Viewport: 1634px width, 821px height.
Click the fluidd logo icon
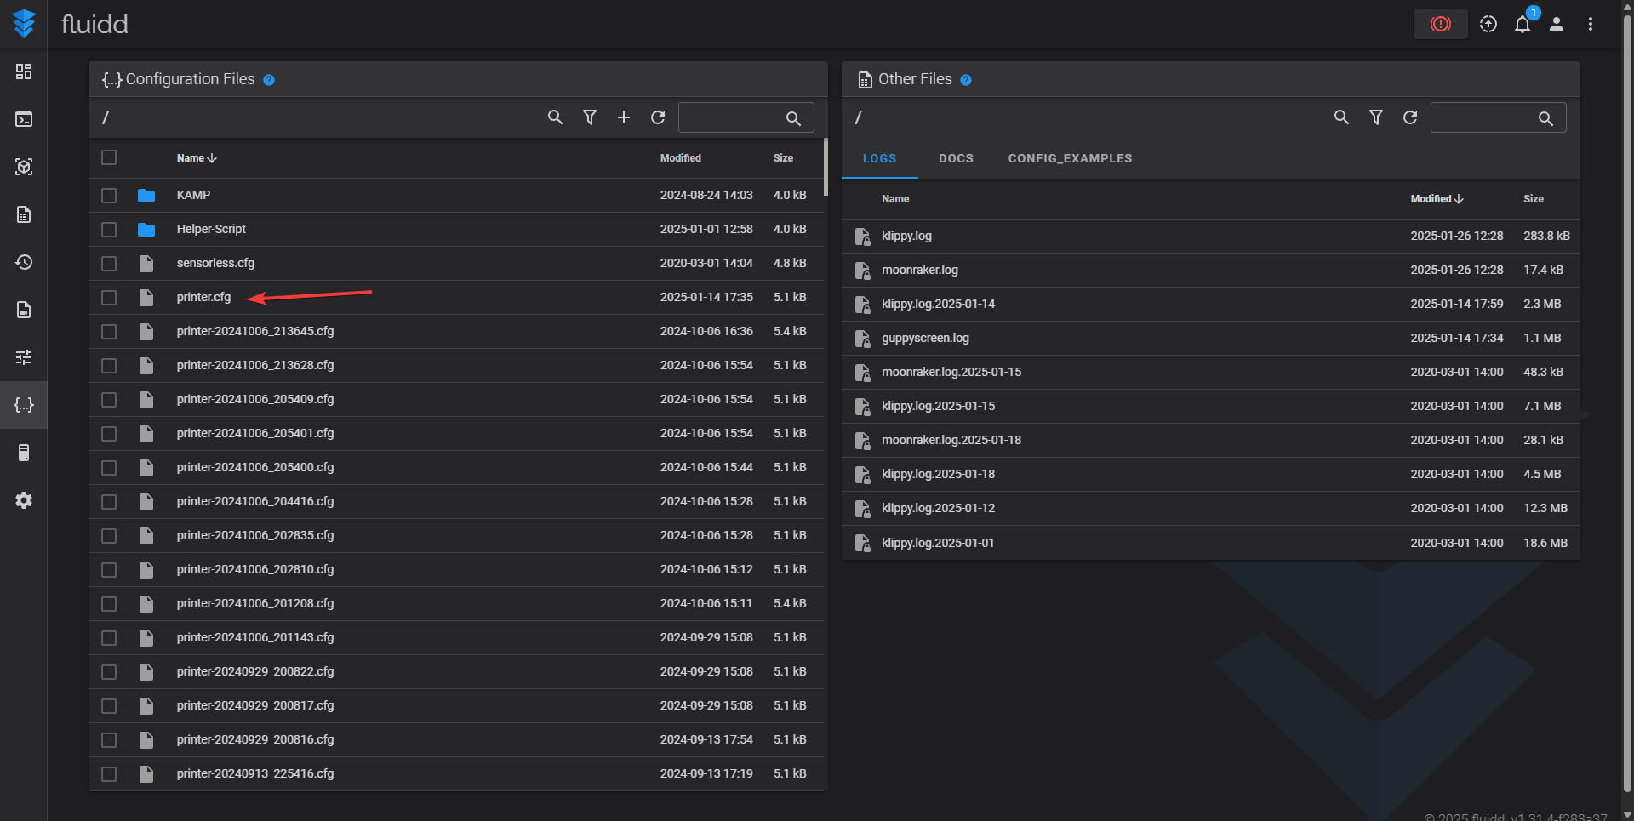[24, 24]
